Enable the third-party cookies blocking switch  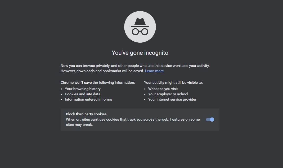(210, 119)
